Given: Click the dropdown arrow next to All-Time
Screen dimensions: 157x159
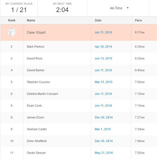Looking at the screenshot, I should (128, 8).
